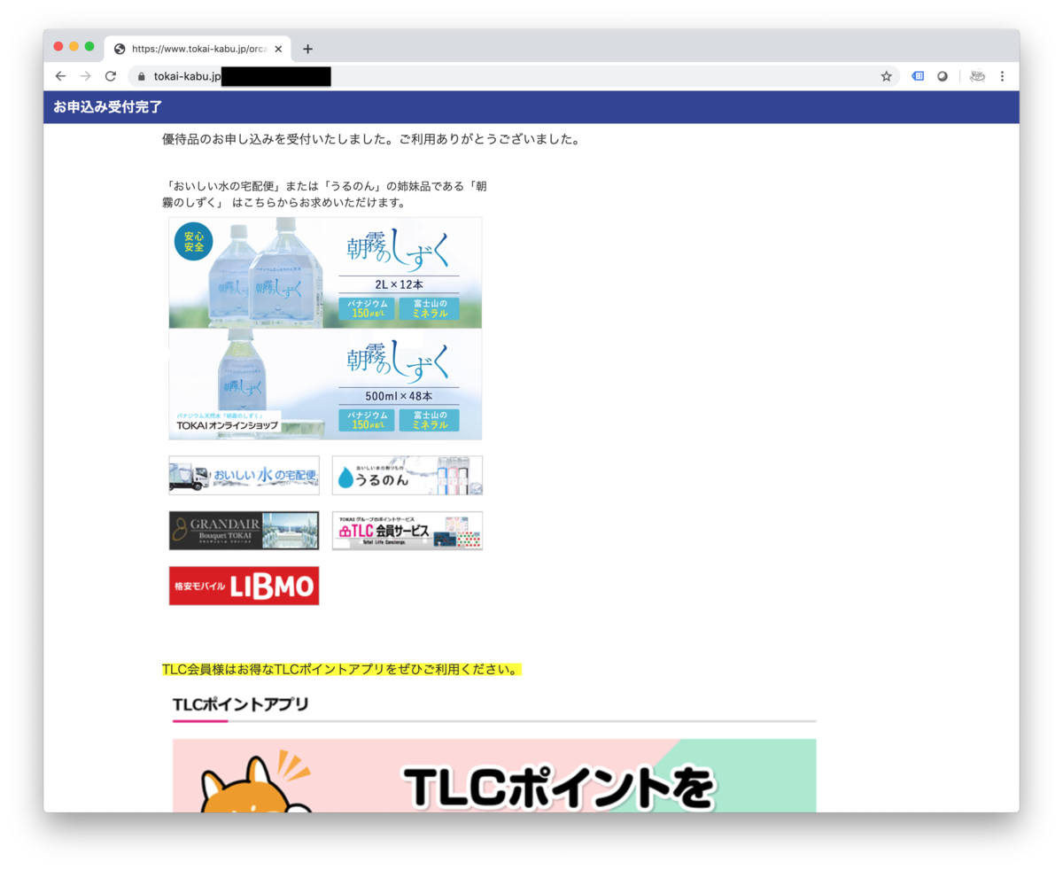Click the gray circular extension icon
The height and width of the screenshot is (870, 1063).
943,76
